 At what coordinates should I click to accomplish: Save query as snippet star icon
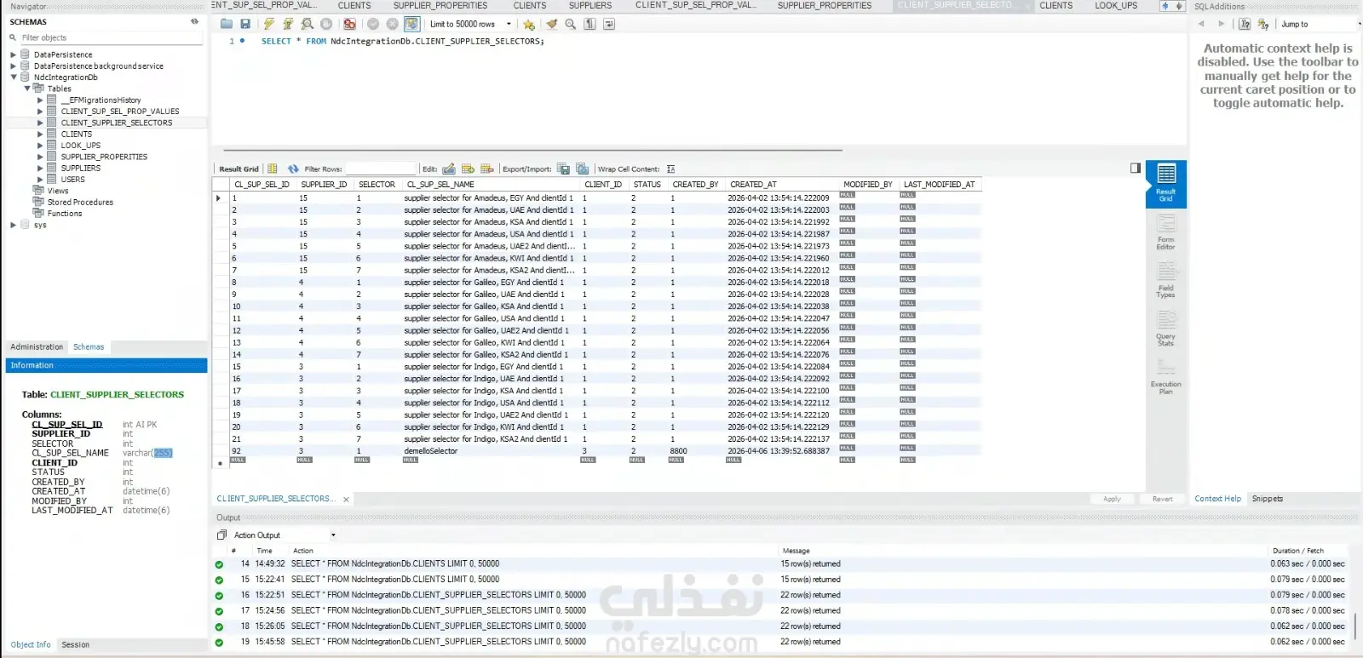529,24
